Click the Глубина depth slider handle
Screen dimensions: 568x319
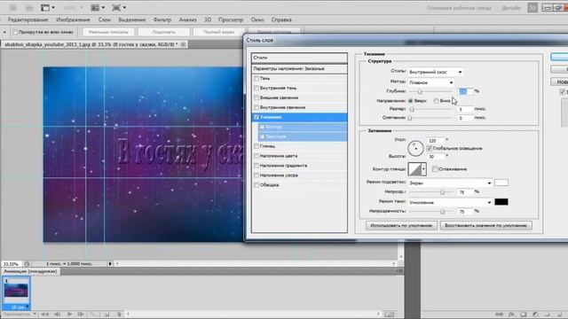click(420, 92)
